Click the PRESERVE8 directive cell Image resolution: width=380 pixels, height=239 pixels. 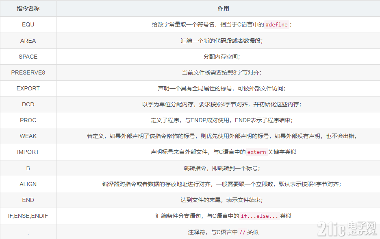point(28,72)
